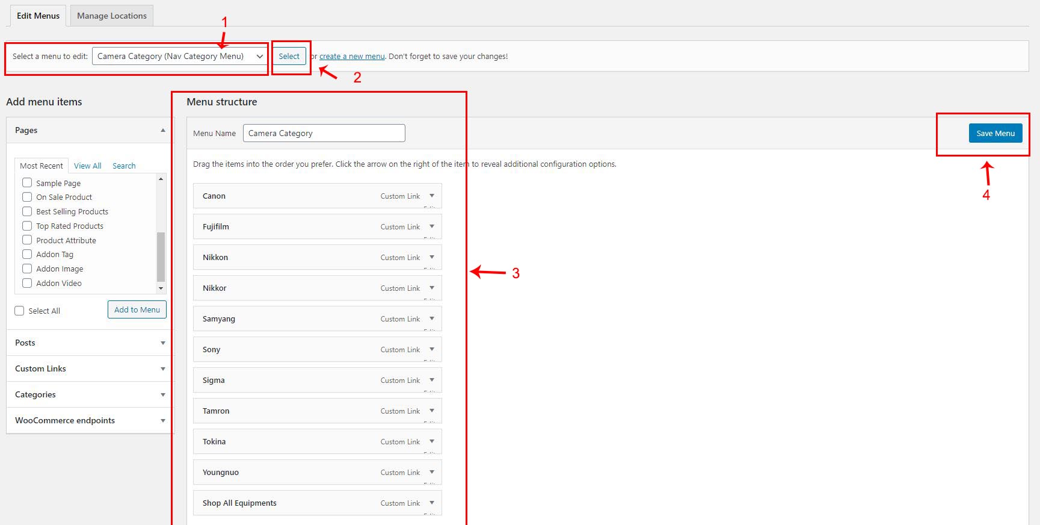Expand the Canon menu item arrow
1040x525 pixels.
point(432,196)
